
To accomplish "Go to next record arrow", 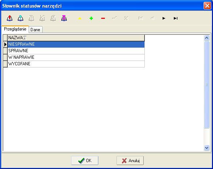I will [164, 18].
